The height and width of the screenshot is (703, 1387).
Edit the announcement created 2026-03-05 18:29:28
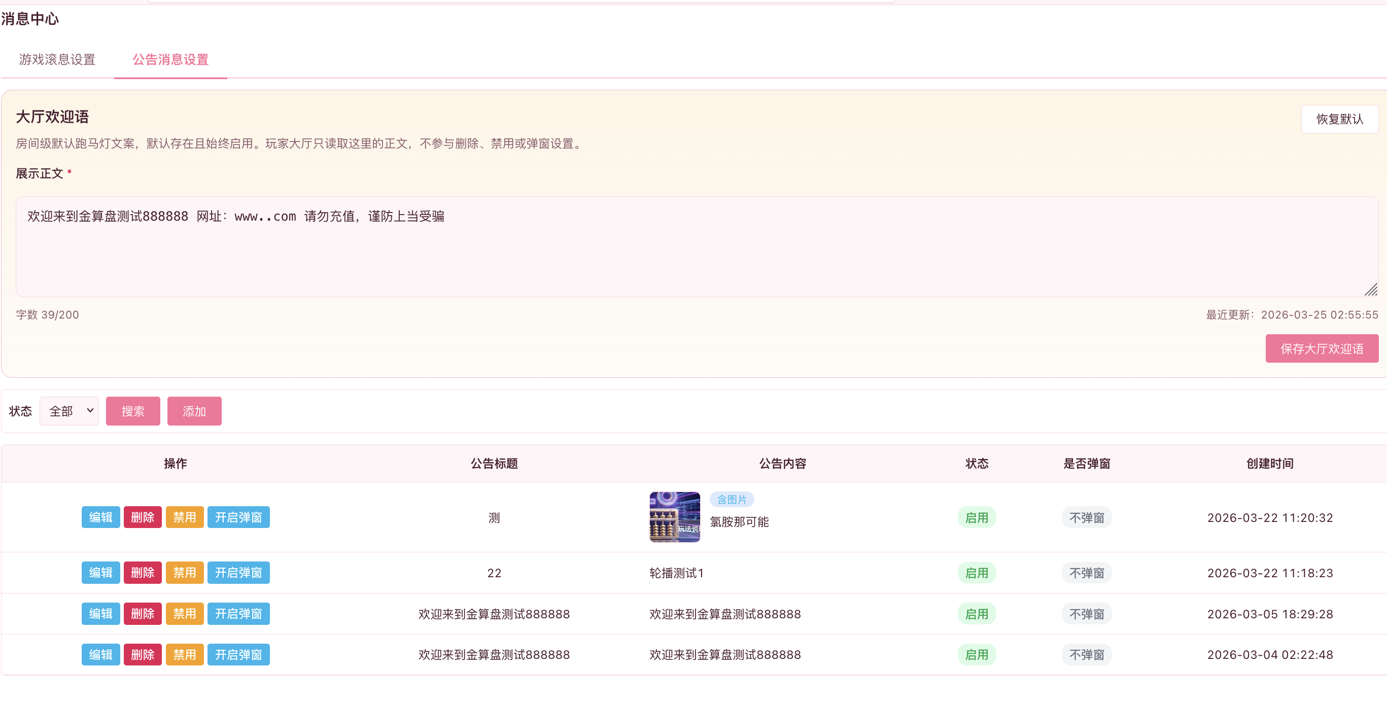[100, 614]
